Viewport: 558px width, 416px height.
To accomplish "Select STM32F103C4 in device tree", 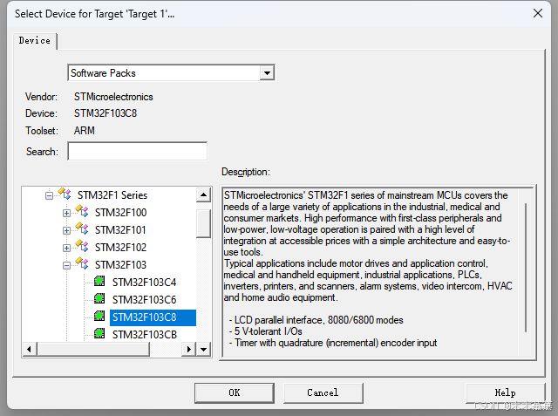I will pos(144,283).
